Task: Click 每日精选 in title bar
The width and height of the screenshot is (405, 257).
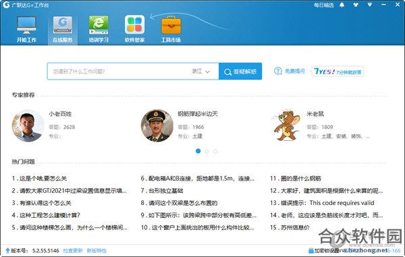Action: click(x=323, y=5)
